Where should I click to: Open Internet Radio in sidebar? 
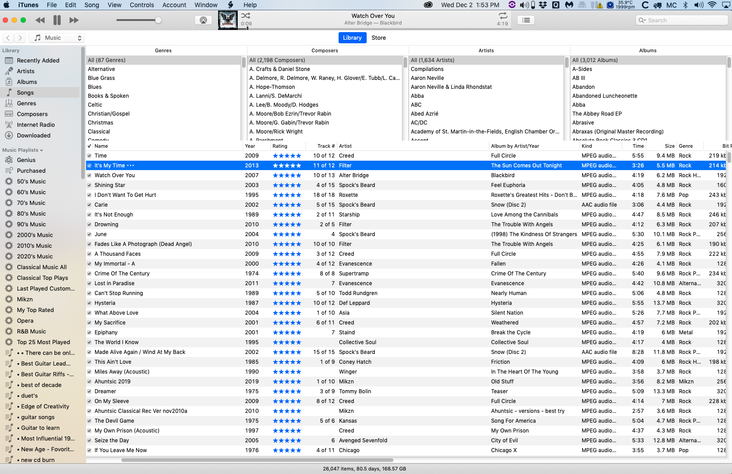(x=36, y=125)
